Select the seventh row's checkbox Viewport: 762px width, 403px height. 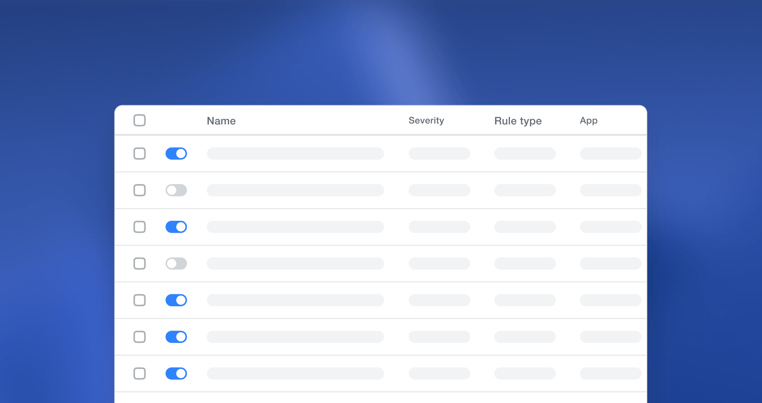(139, 374)
